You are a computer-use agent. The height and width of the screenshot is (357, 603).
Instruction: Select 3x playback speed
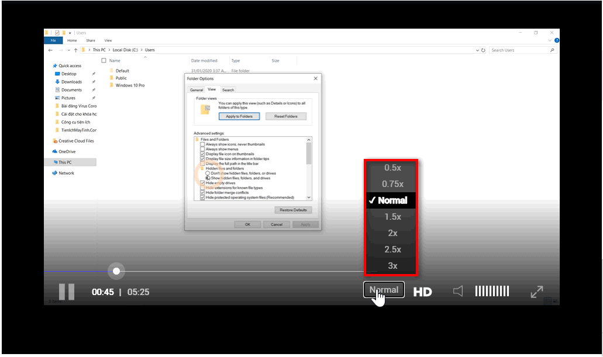(x=392, y=265)
